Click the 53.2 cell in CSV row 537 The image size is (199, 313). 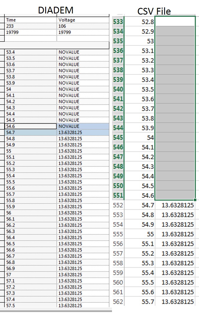pos(139,60)
